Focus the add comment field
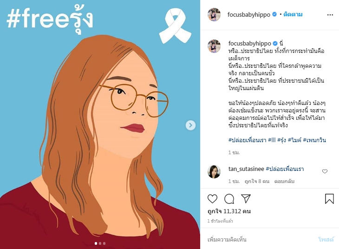The height and width of the screenshot is (249, 339). pos(260,240)
